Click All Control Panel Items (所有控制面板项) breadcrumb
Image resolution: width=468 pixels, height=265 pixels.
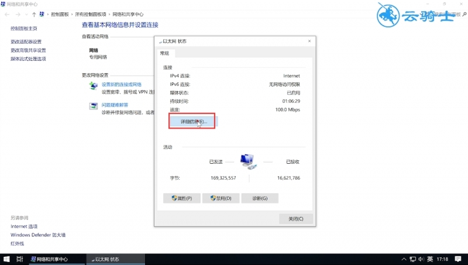point(91,14)
